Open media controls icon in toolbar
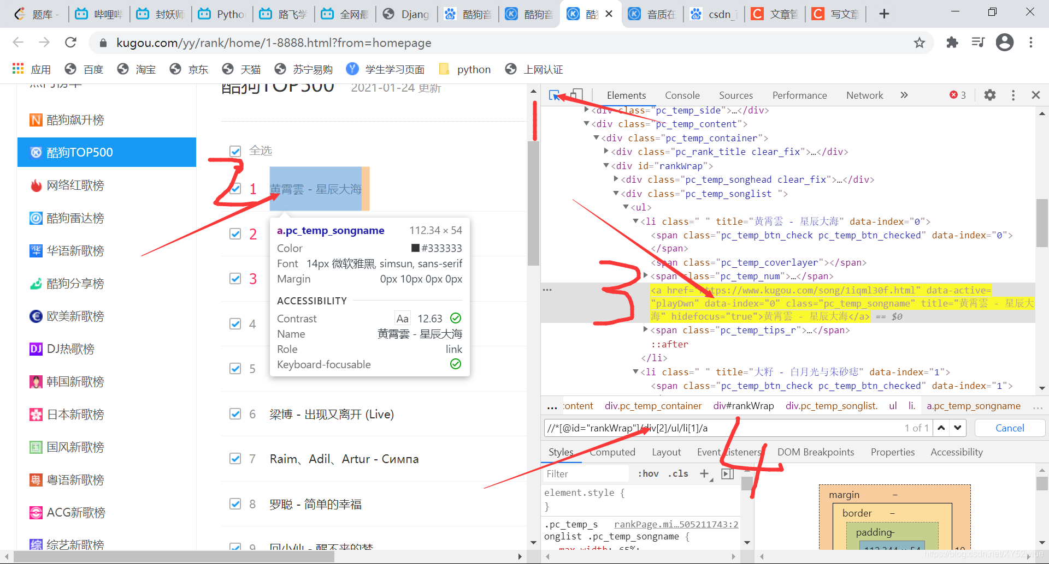Image resolution: width=1049 pixels, height=564 pixels. click(x=978, y=43)
